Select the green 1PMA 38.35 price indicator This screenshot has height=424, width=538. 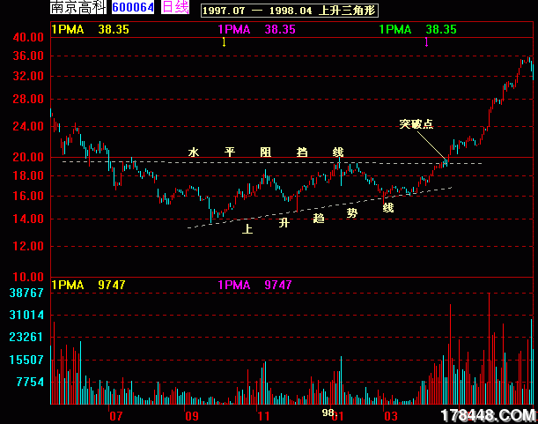[x=419, y=29]
